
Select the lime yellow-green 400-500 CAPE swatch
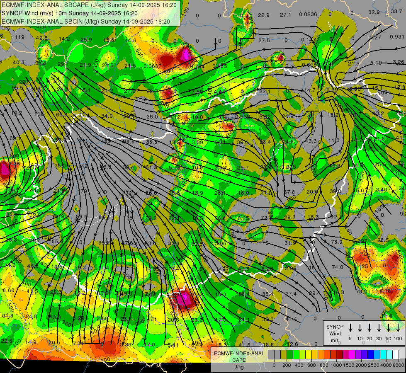tap(302, 354)
